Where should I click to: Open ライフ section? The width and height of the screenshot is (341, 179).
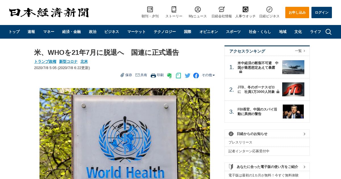[315, 32]
